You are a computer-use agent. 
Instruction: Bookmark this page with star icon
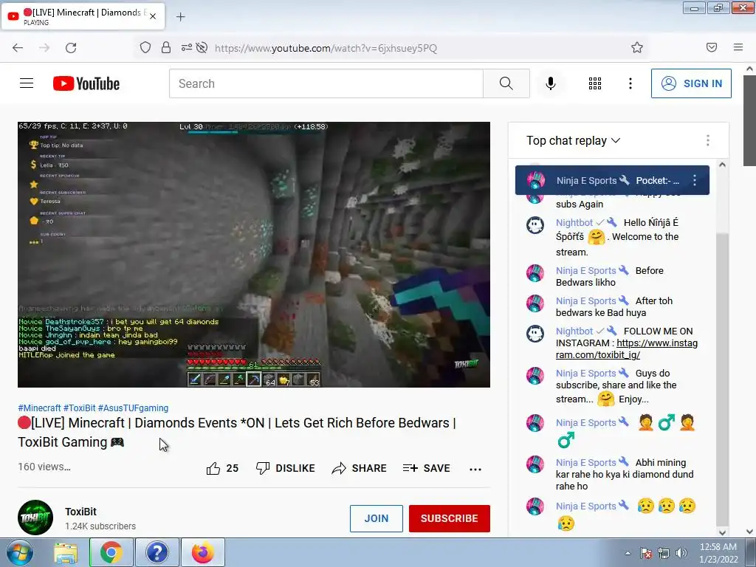click(x=637, y=47)
